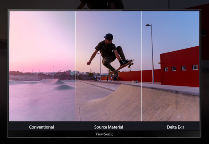Click the Conventional label
The width and height of the screenshot is (209, 144).
point(41,127)
